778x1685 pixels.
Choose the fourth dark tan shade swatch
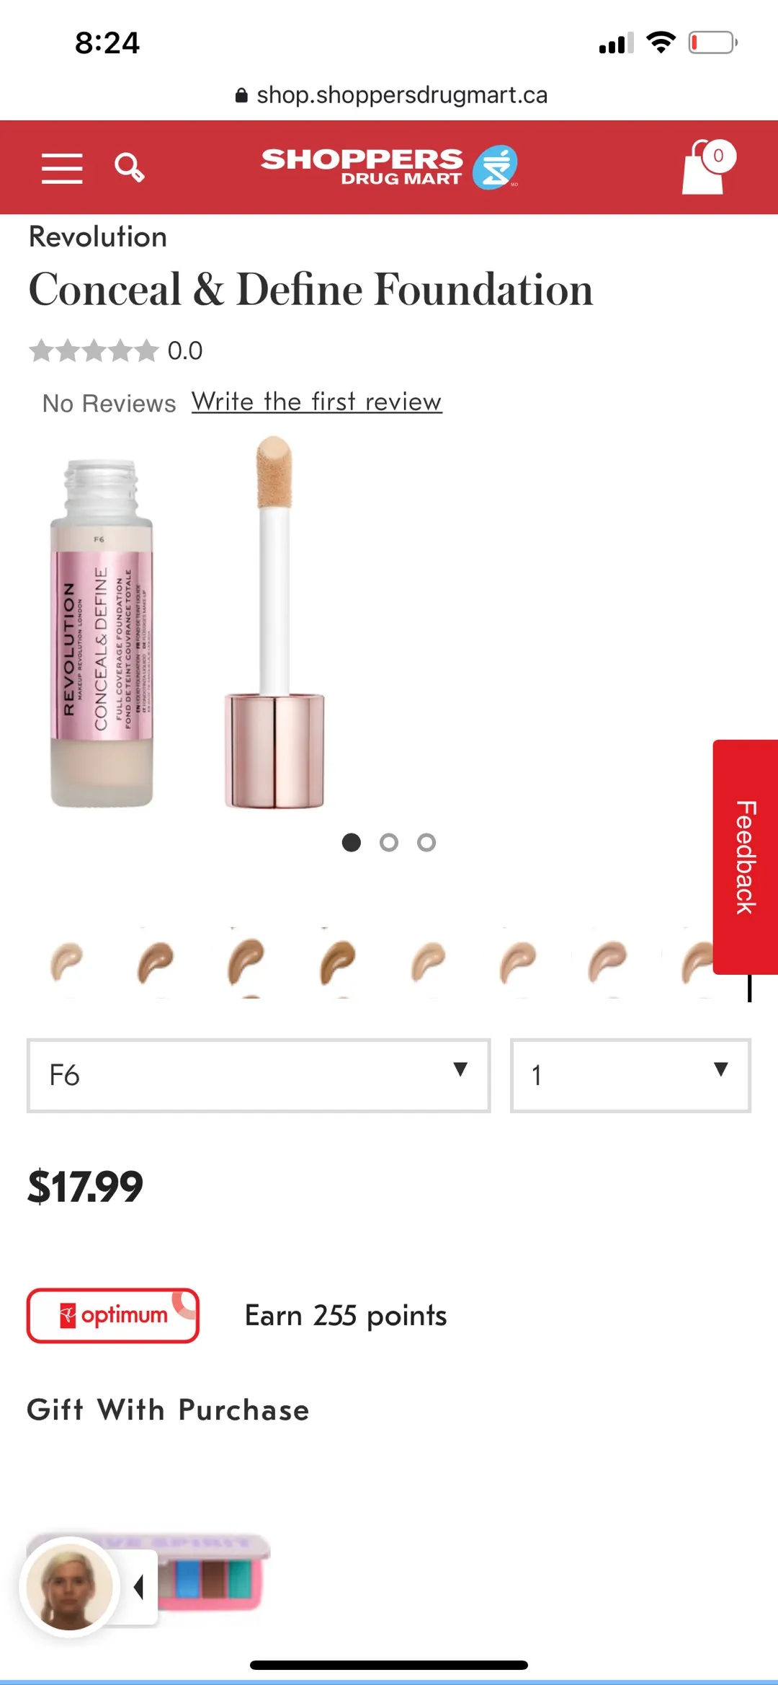(x=338, y=963)
